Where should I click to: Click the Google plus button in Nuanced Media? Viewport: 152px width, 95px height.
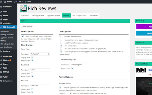coord(150,74)
